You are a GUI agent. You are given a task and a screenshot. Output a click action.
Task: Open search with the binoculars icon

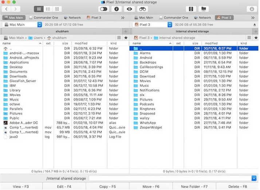pyautogui.click(x=143, y=9)
